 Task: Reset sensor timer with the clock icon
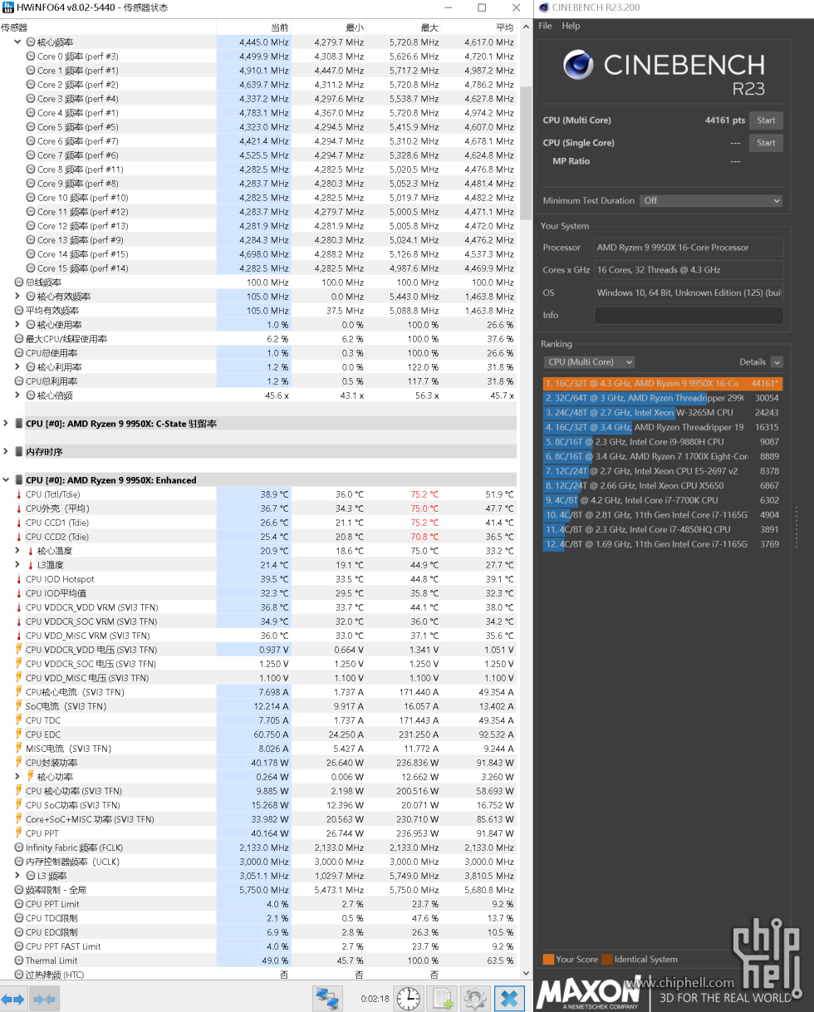coord(408,998)
